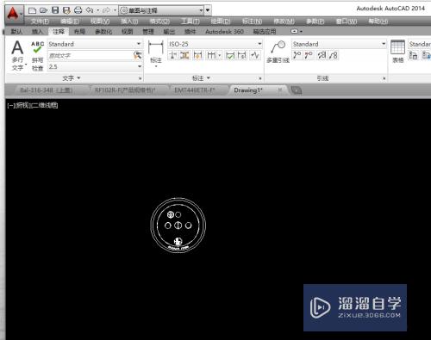Click the remove leader icon

(x=309, y=55)
